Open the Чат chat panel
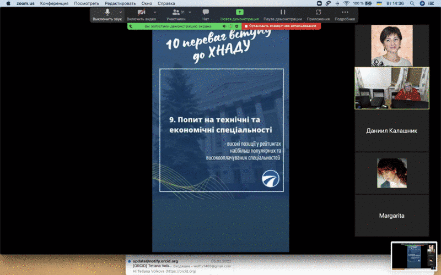441x275 pixels. point(206,15)
